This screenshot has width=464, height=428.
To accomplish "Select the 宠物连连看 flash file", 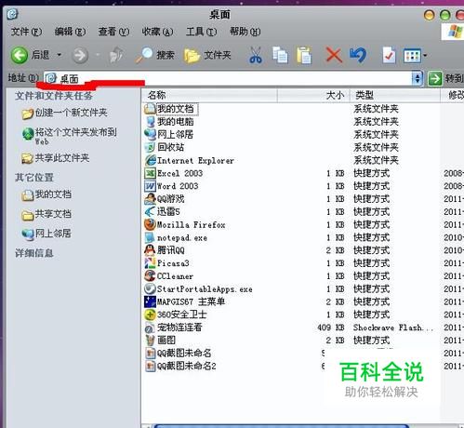I will coord(174,328).
